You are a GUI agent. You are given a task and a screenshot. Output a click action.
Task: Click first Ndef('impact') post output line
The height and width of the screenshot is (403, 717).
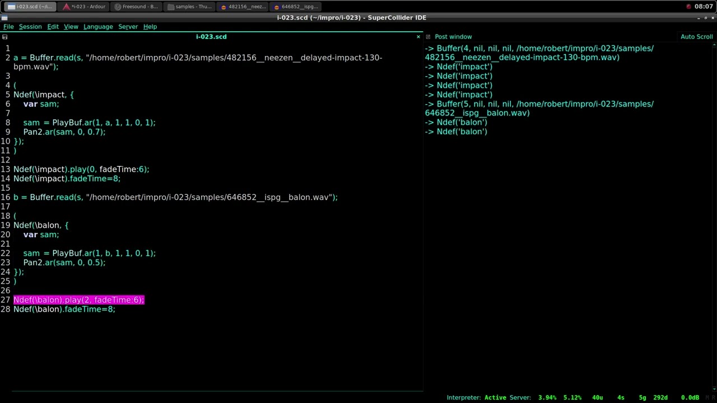tap(458, 67)
